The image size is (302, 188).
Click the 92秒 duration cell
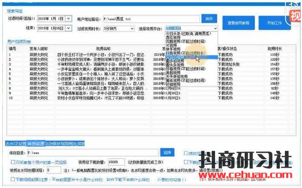click(275, 88)
